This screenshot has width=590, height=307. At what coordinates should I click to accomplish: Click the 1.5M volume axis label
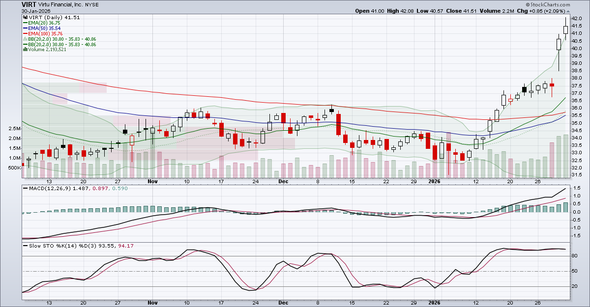[x=15, y=148]
